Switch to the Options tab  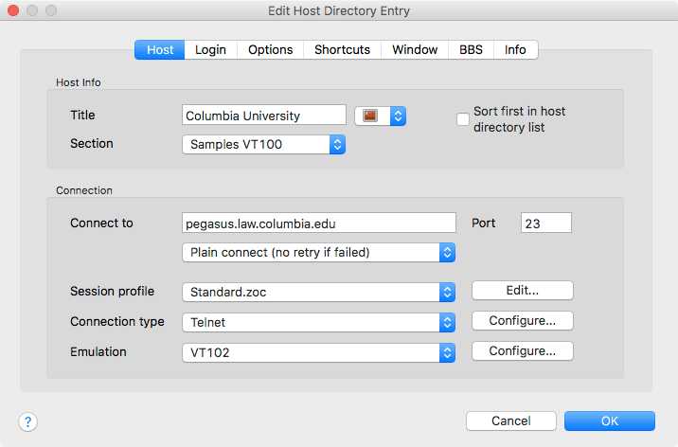tap(270, 49)
